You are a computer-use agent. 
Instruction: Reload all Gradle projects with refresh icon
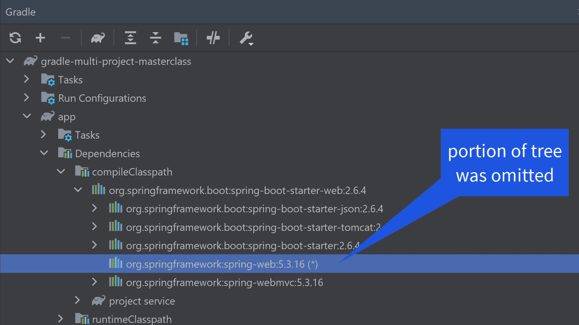coord(15,38)
